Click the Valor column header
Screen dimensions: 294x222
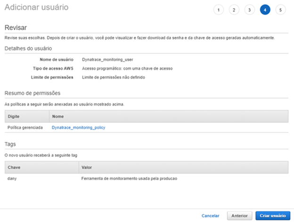pyautogui.click(x=184, y=167)
